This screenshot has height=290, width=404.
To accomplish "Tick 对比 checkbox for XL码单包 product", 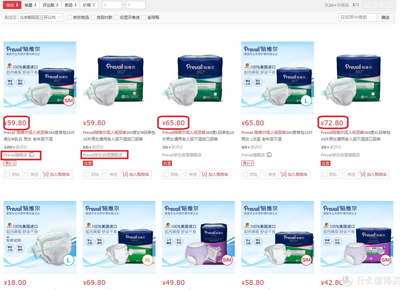I will coord(325,174).
